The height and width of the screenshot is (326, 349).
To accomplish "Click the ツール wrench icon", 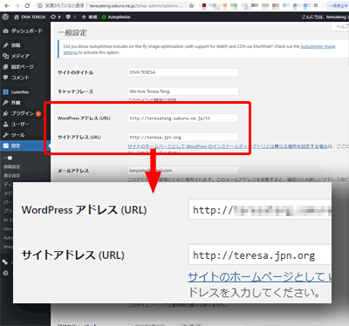I will coord(5,135).
